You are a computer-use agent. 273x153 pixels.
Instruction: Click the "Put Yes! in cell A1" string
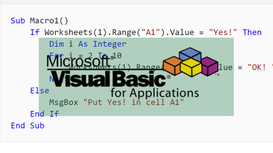tap(133, 102)
